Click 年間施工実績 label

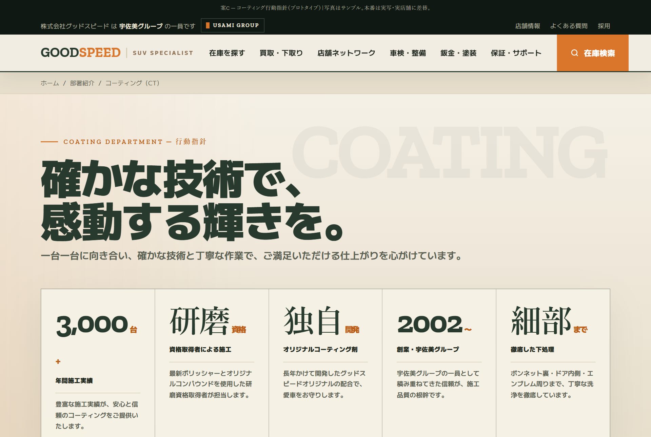(74, 380)
